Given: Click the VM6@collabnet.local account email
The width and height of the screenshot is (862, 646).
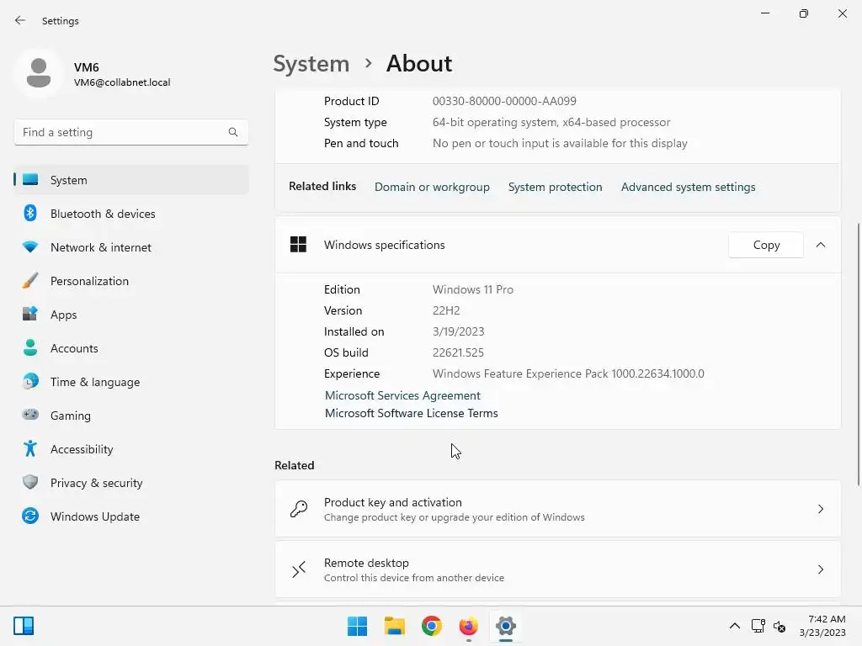Looking at the screenshot, I should [122, 82].
